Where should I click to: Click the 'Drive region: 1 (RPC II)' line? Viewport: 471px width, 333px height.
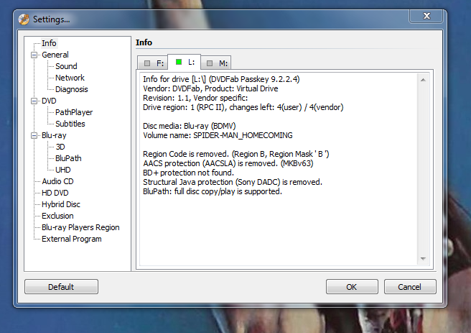243,107
